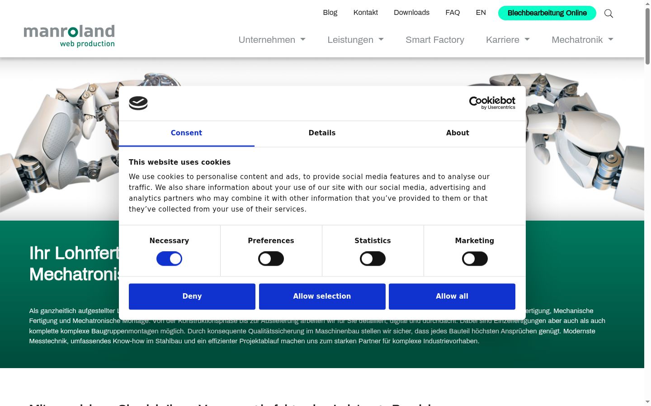Switch to the Details tab
This screenshot has height=406, width=651.
pyautogui.click(x=322, y=133)
